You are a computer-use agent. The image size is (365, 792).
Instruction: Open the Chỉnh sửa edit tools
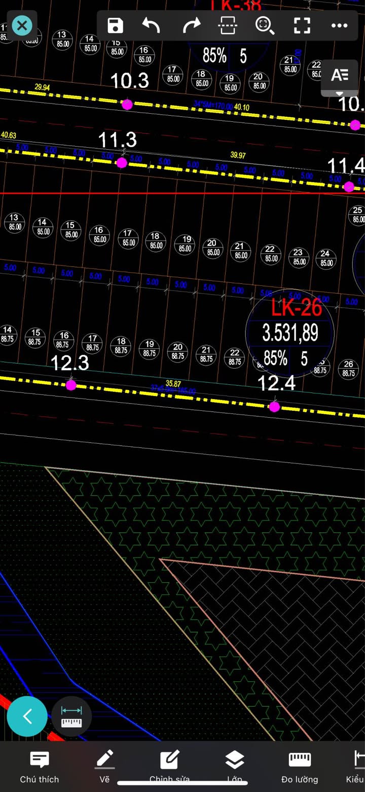(169, 767)
